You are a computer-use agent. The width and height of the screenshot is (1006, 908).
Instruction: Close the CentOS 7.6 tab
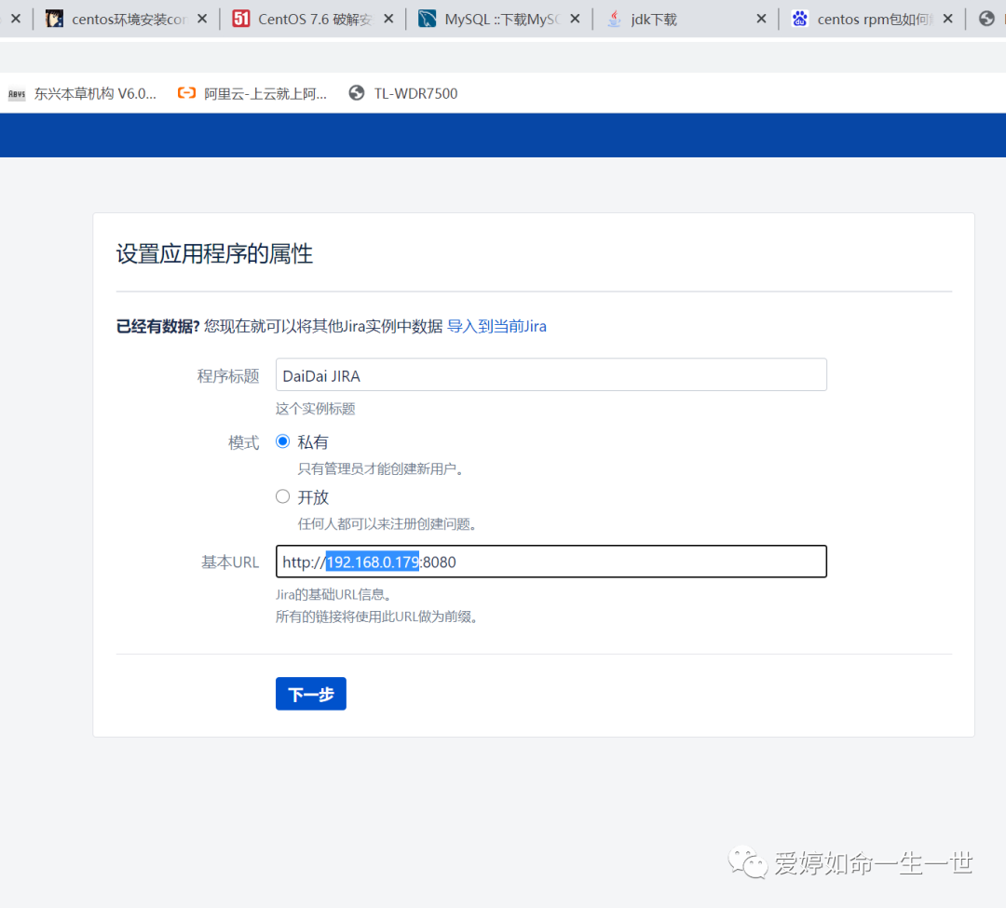point(388,19)
